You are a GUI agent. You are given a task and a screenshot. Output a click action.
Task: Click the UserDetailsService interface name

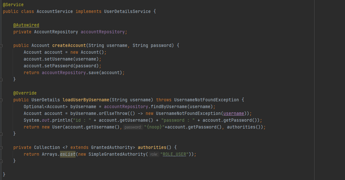tap(127, 11)
